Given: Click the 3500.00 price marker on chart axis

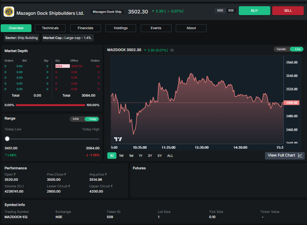Looking at the screenshot, I should pyautogui.click(x=291, y=103).
